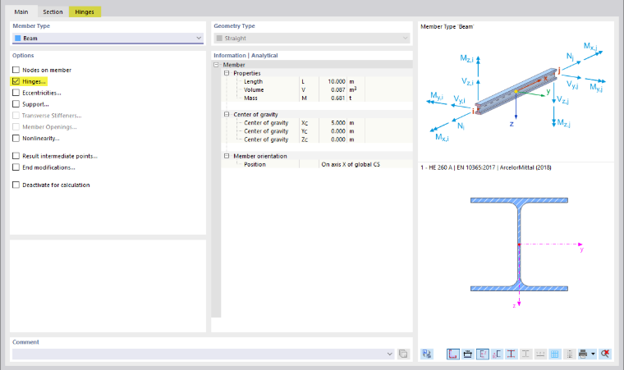Toggle the principal axes display icon
The height and width of the screenshot is (370, 624).
482,354
